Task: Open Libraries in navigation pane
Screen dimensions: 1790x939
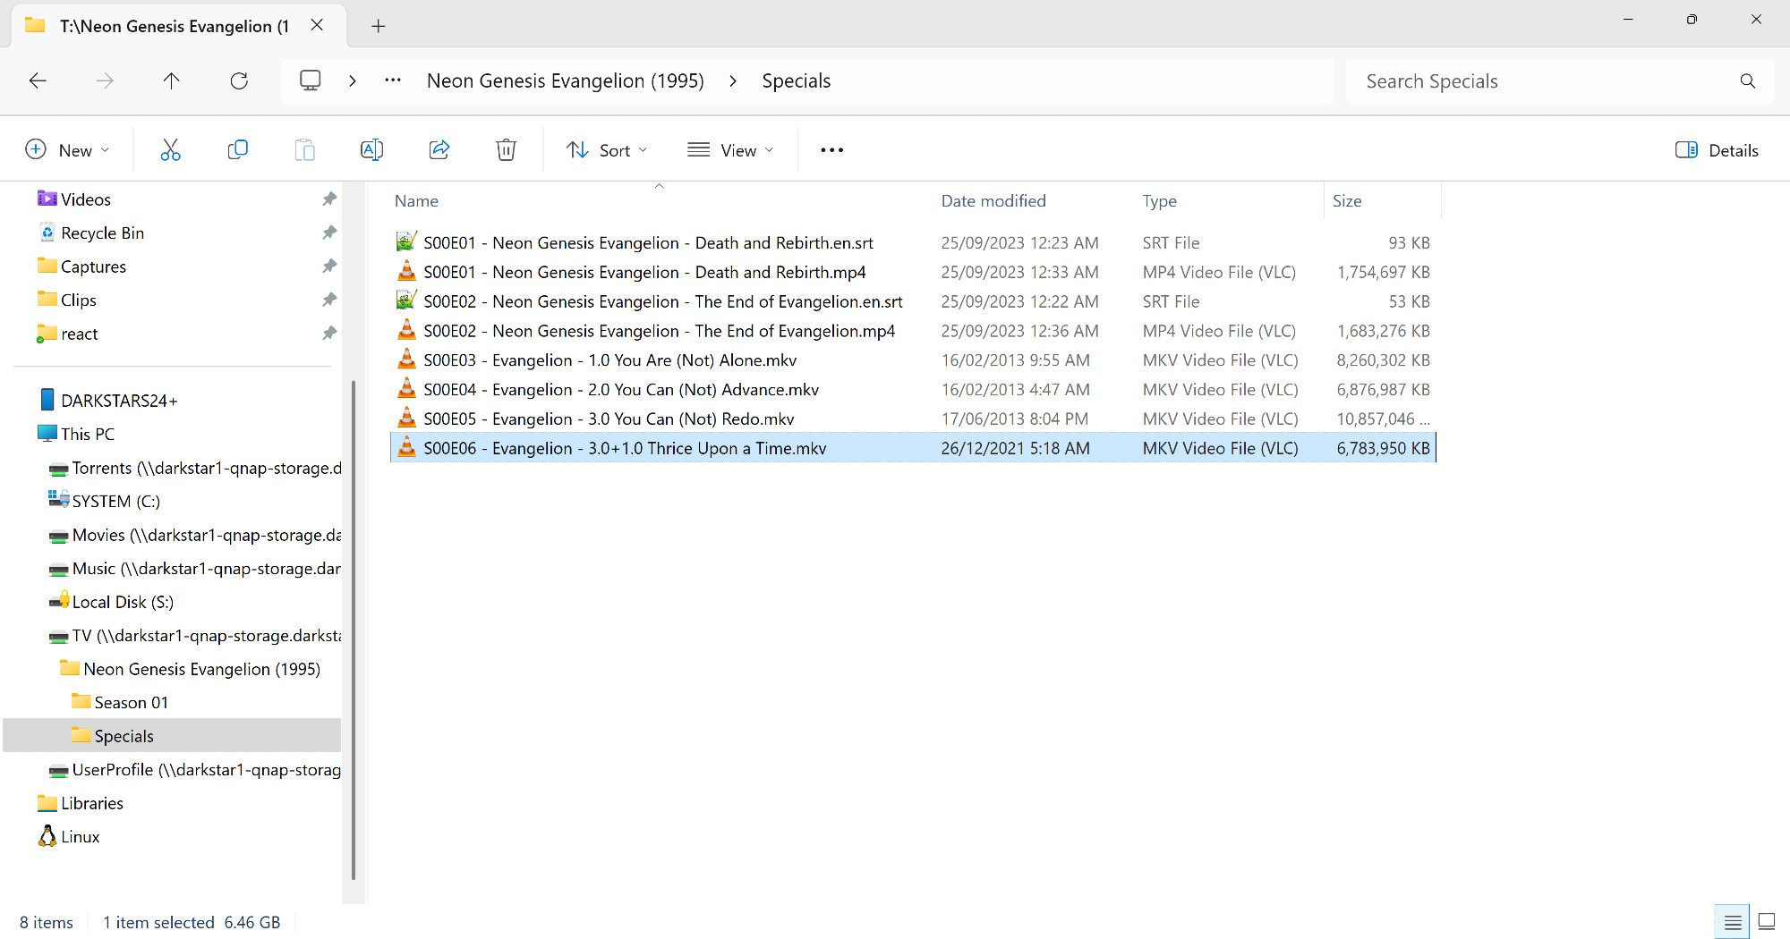Action: click(x=91, y=803)
